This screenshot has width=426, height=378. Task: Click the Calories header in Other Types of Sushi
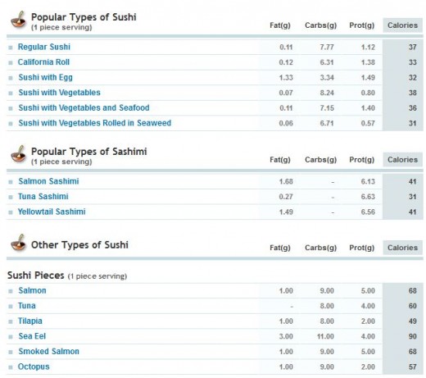coord(402,248)
